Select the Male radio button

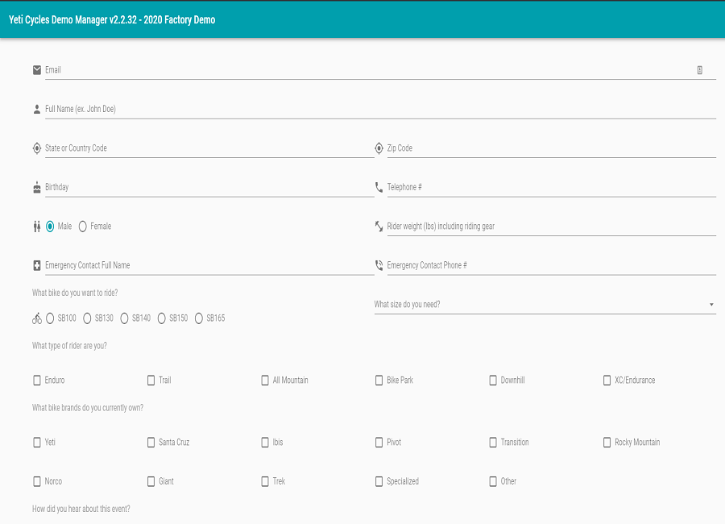pos(50,227)
